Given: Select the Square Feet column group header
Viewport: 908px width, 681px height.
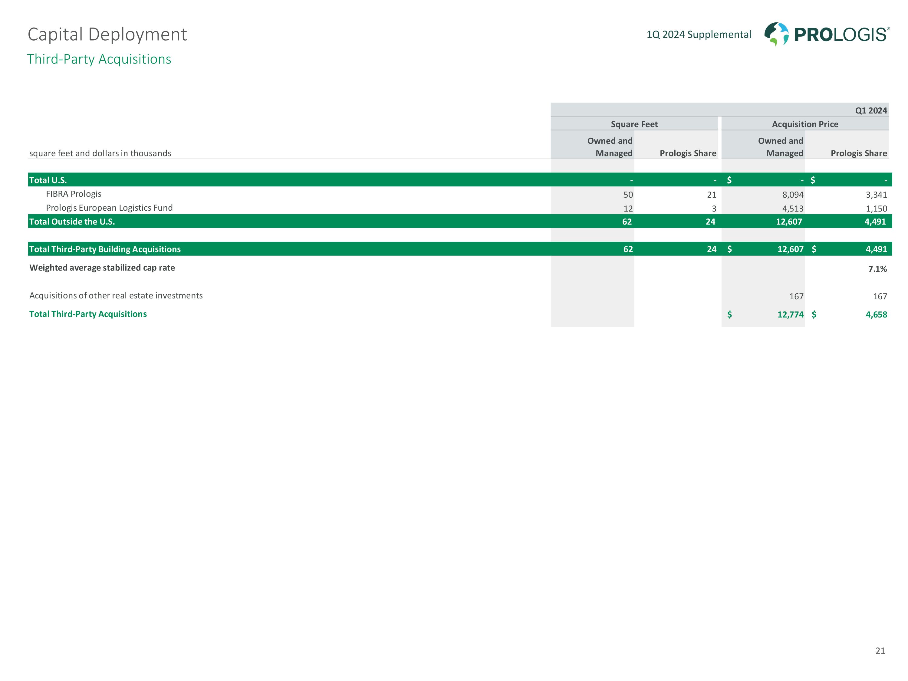Looking at the screenshot, I should point(634,124).
